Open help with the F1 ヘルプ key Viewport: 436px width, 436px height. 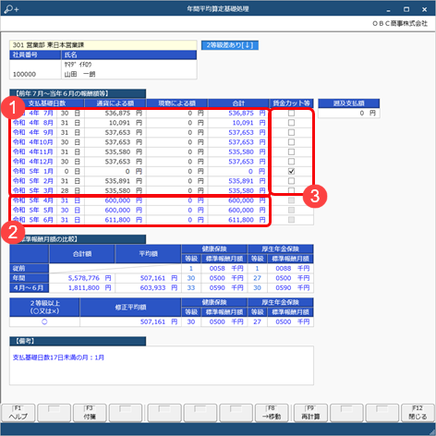click(x=18, y=413)
